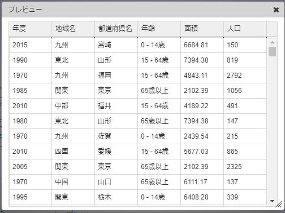Sort by the 人口 column header
Screen dimensions: 285x213
[245, 29]
